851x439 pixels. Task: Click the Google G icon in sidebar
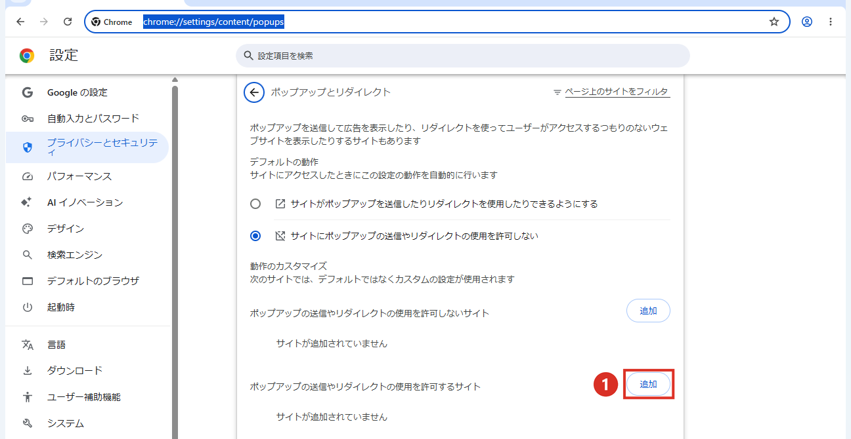[27, 92]
